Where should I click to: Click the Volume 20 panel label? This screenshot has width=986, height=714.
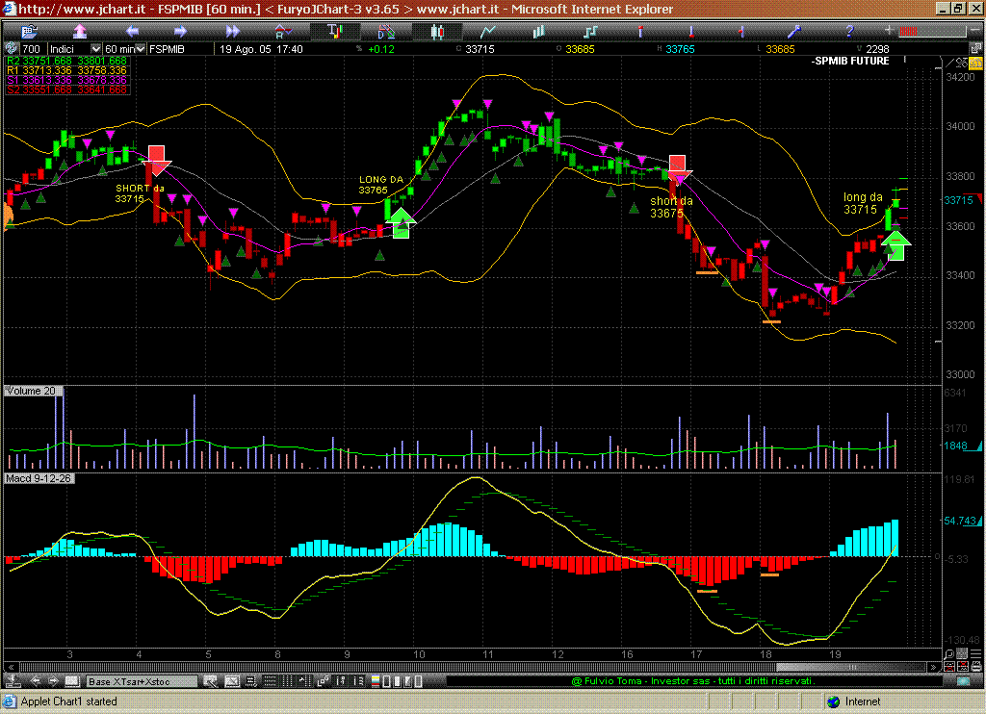click(30, 391)
